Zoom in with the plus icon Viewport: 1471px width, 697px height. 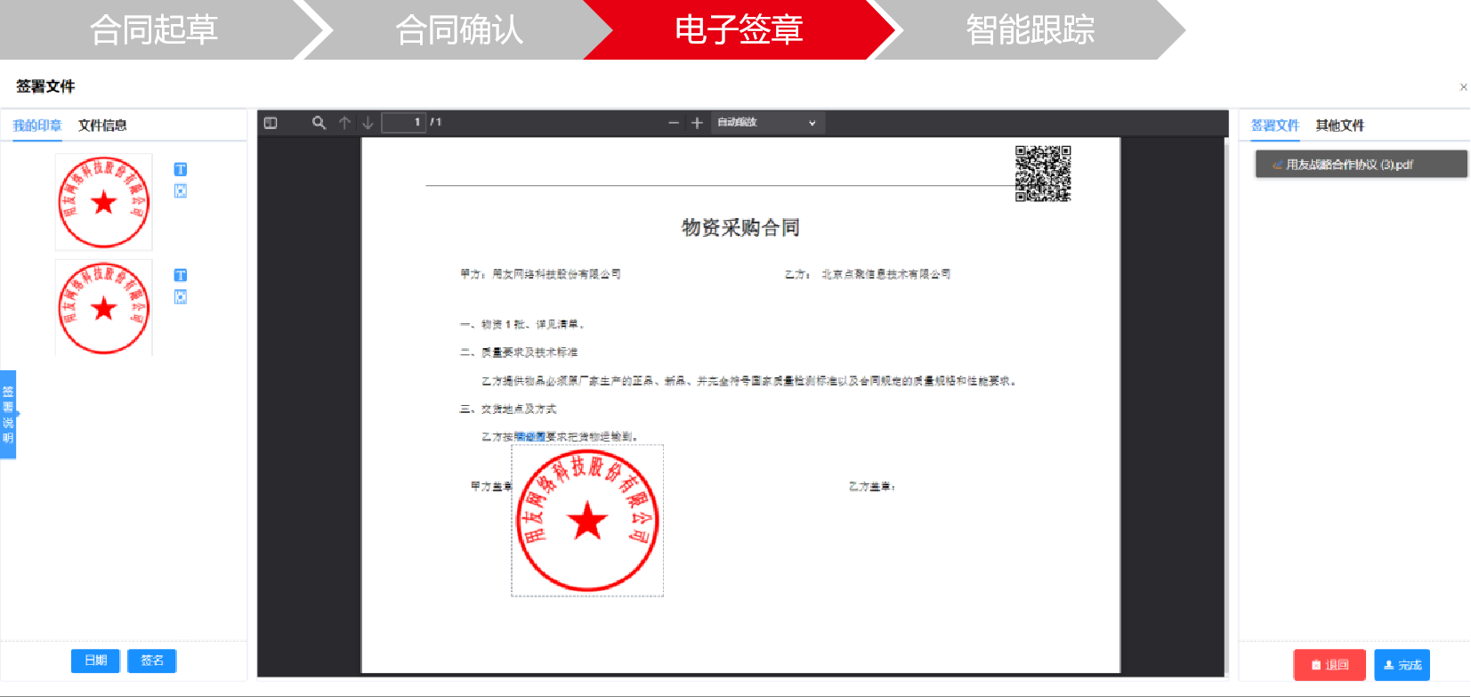[x=697, y=123]
